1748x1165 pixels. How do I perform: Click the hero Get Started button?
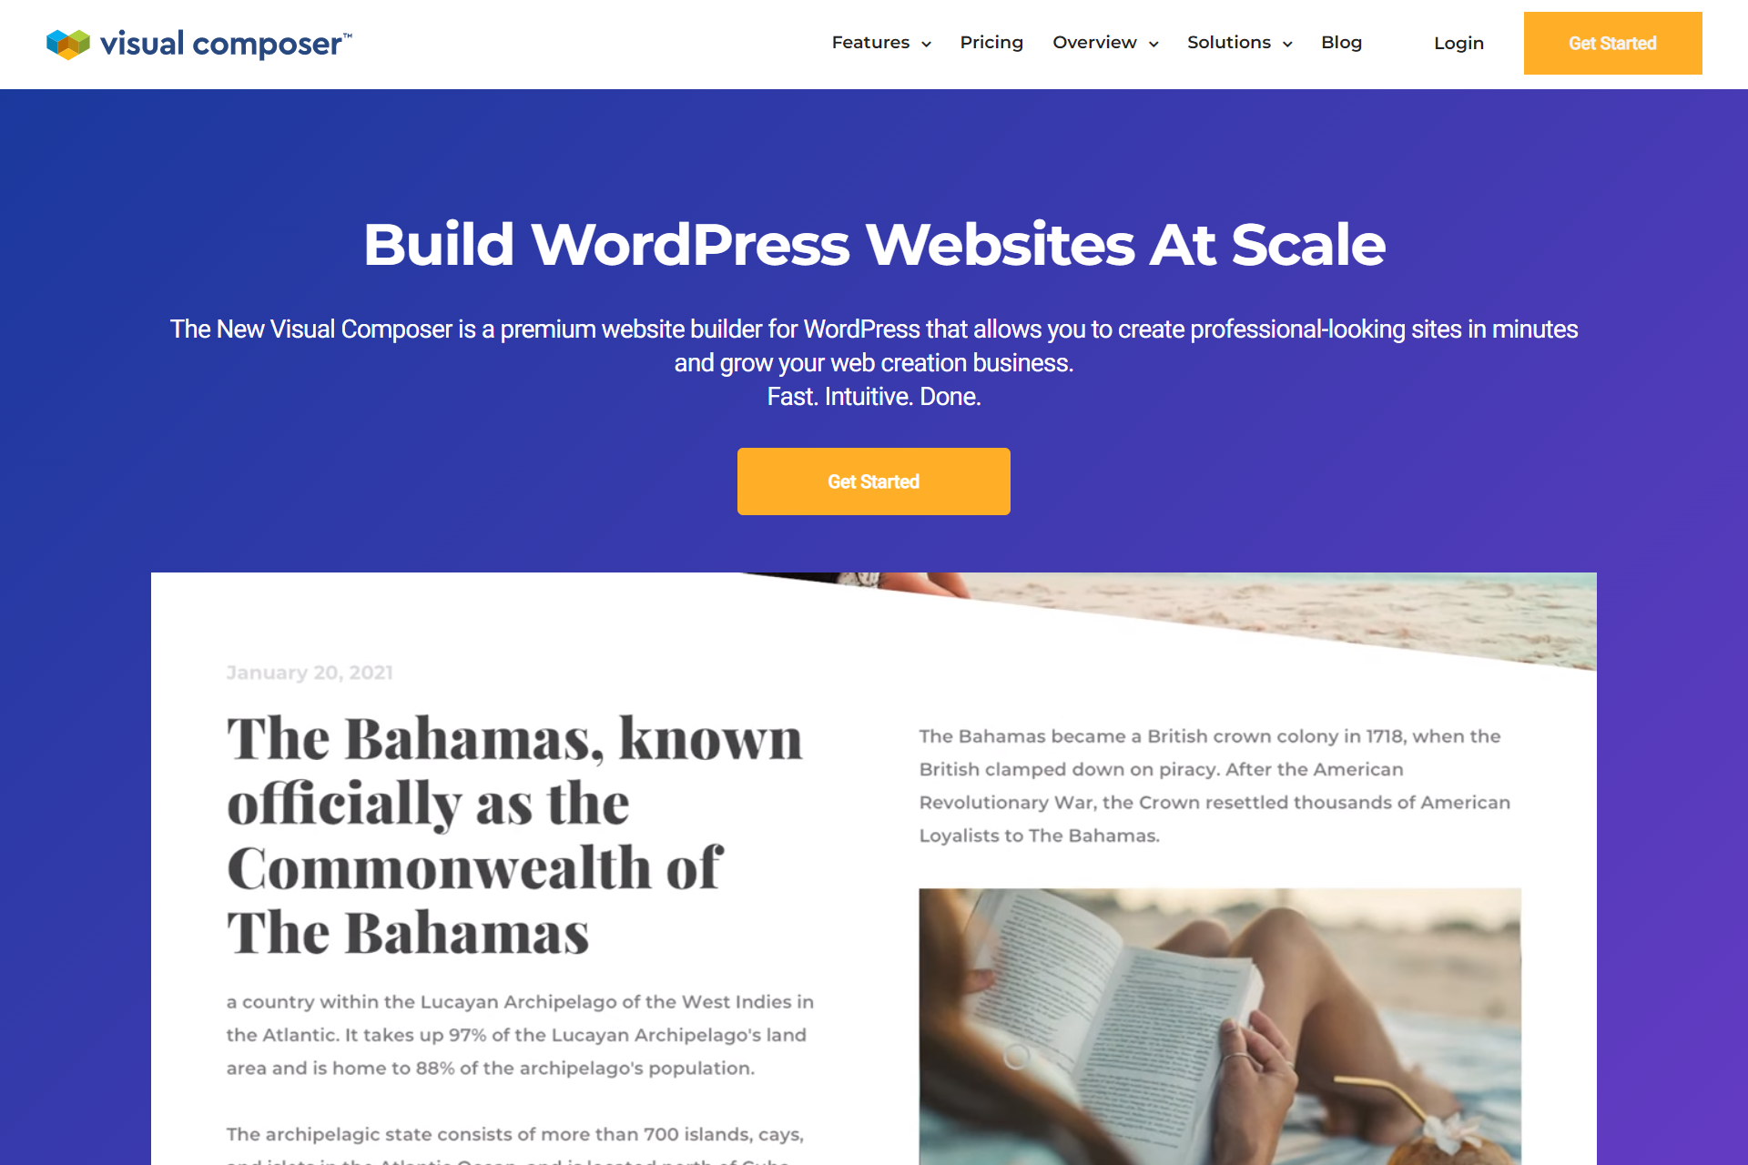pos(873,481)
